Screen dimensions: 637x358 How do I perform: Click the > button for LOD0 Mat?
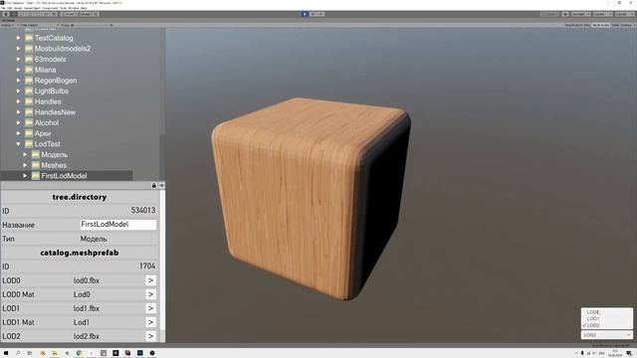coord(150,294)
